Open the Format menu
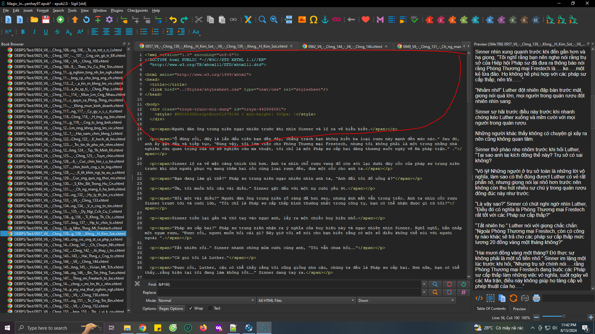Image resolution: width=595 pixels, height=334 pixels. [43, 11]
